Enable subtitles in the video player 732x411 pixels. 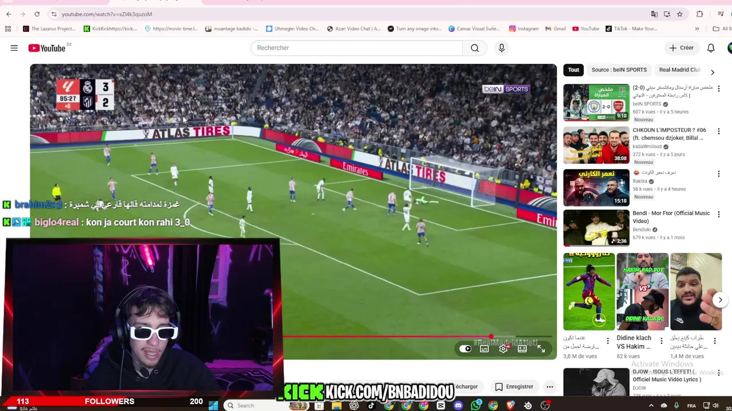point(484,349)
